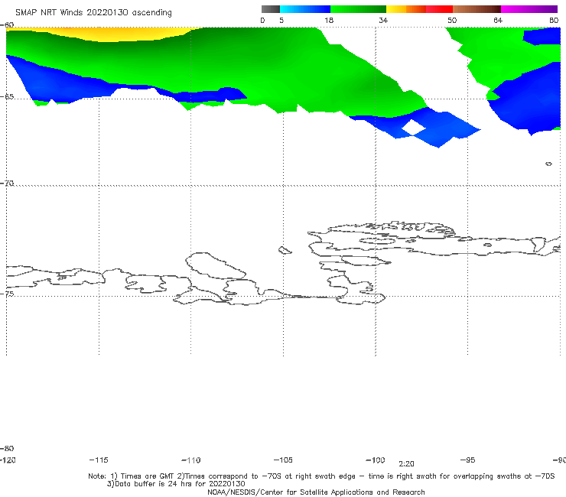
Task: Select the gray segment of the color scale
Action: [x=270, y=9]
